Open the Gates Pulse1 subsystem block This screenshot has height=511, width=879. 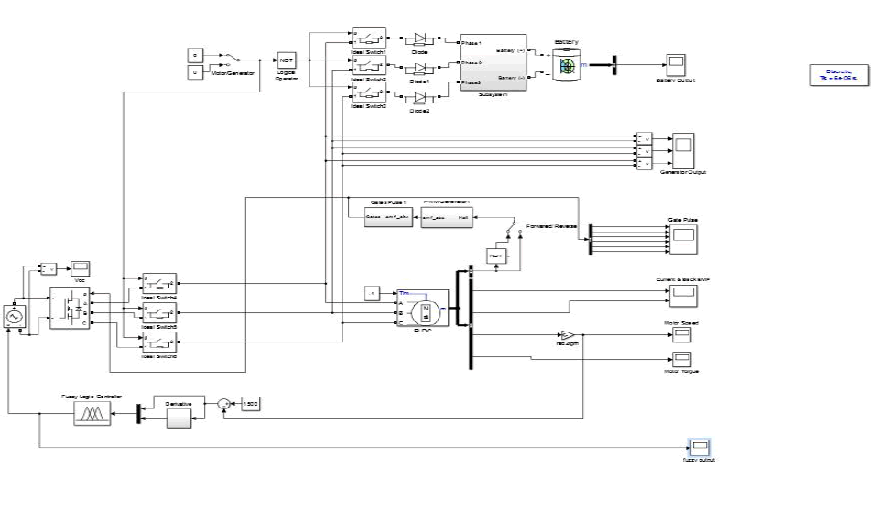(x=388, y=218)
